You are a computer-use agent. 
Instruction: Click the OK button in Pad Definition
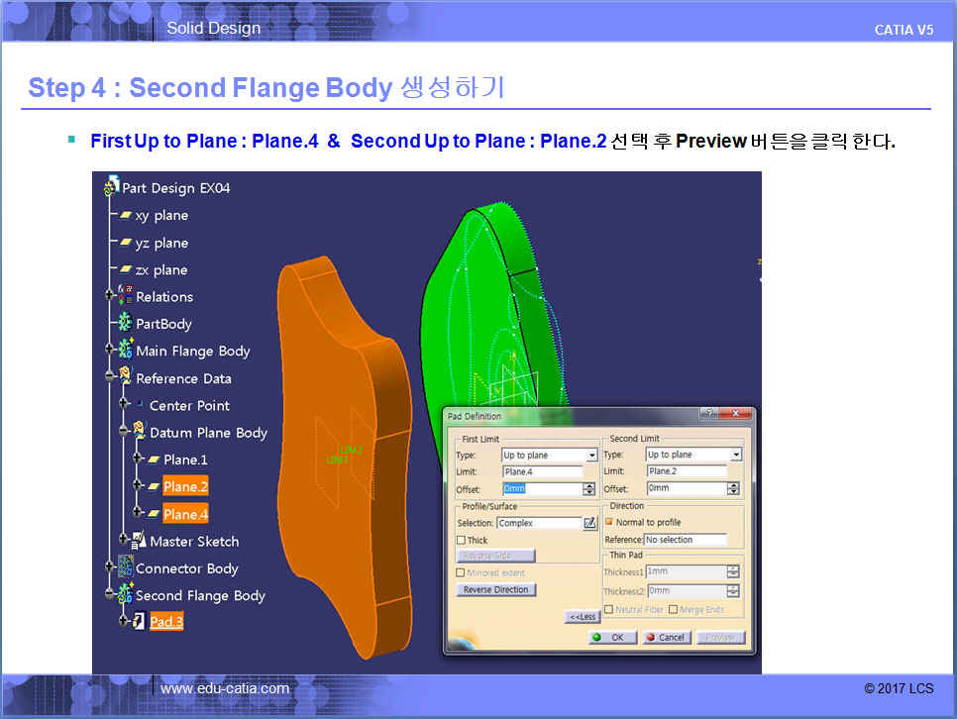(x=611, y=638)
